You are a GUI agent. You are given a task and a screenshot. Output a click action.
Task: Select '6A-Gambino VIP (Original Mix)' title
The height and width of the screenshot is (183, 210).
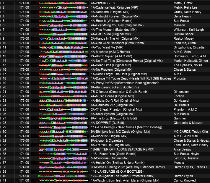(113, 105)
